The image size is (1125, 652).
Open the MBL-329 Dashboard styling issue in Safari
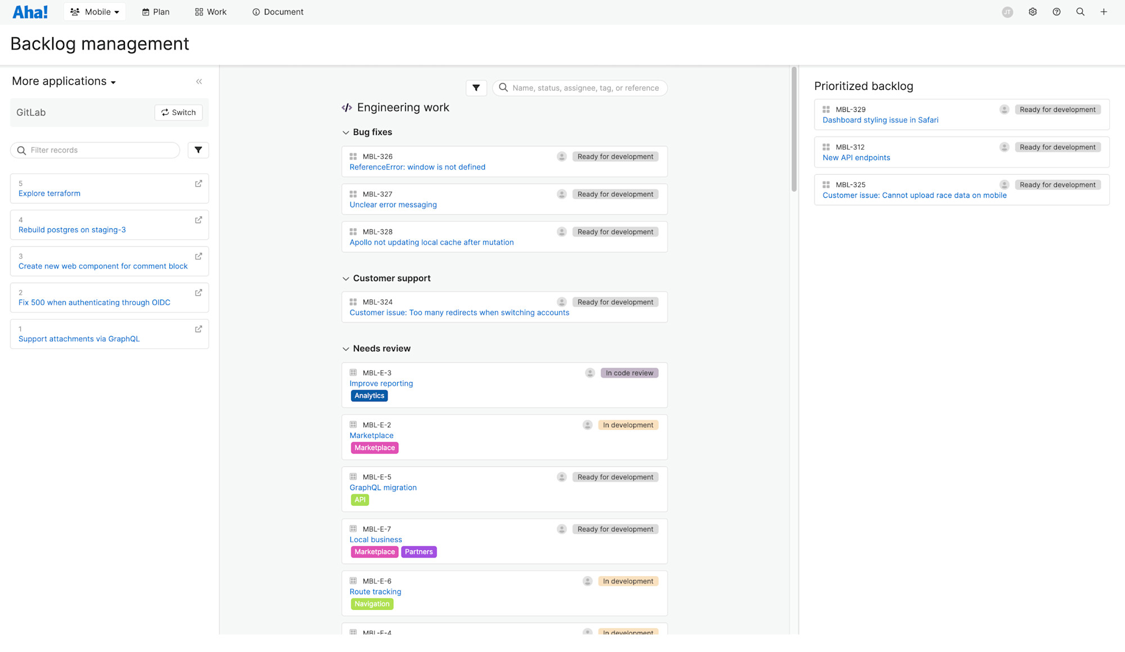click(x=880, y=120)
